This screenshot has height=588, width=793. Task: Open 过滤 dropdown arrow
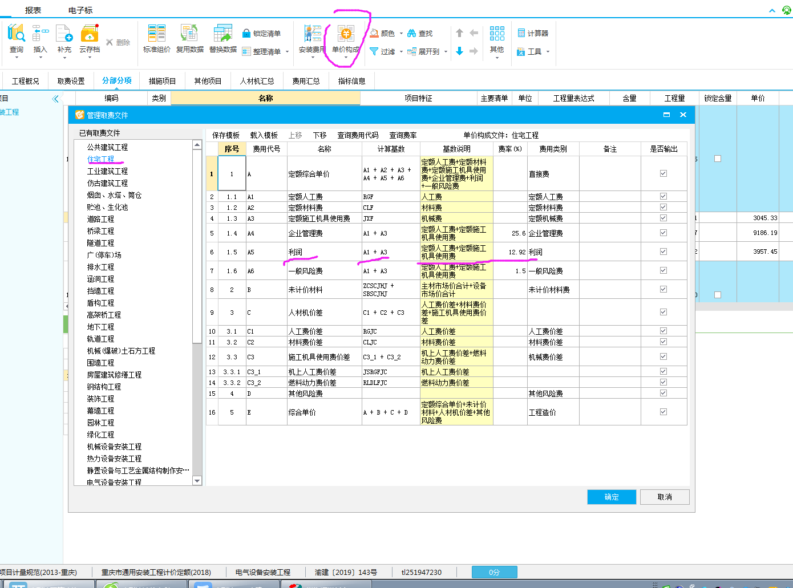pos(401,52)
